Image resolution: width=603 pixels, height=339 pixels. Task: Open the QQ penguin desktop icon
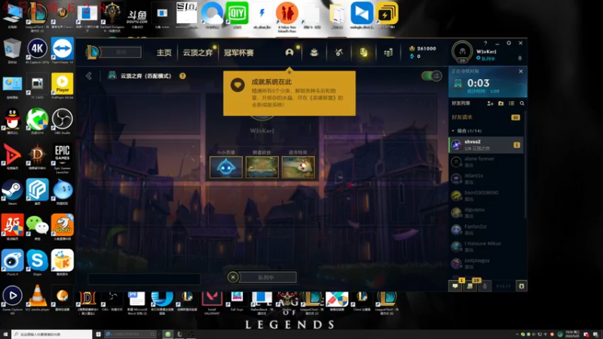tap(12, 121)
